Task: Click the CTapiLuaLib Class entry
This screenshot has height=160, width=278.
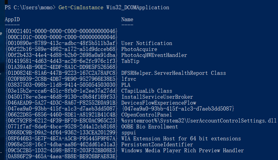Action: pos(146,91)
